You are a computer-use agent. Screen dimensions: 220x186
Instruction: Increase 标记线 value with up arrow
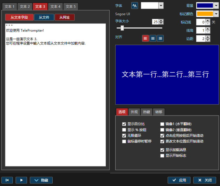click(x=208, y=21)
